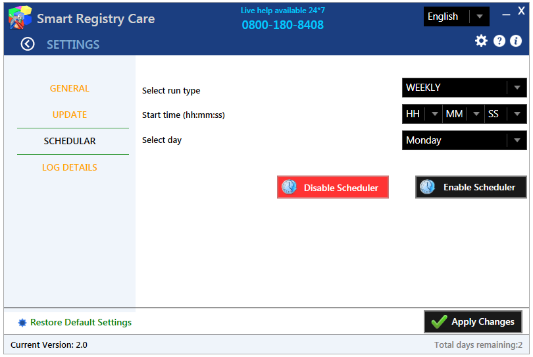
Task: Click 'Total days remaining:2' status text
Action: [x=478, y=344]
